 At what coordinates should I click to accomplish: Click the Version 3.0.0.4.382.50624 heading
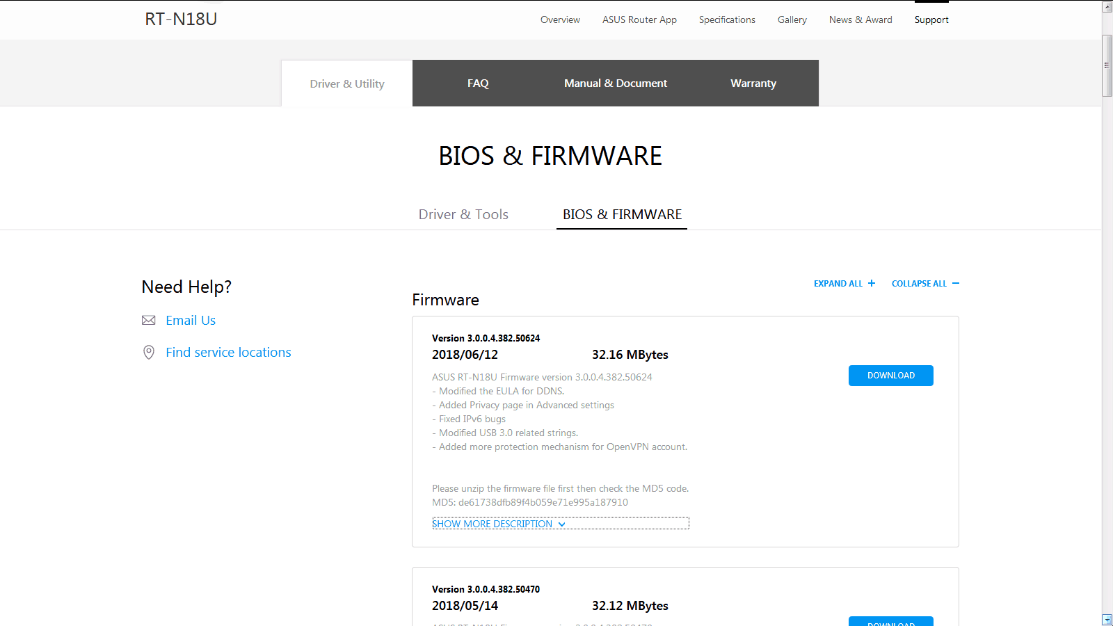coord(486,338)
